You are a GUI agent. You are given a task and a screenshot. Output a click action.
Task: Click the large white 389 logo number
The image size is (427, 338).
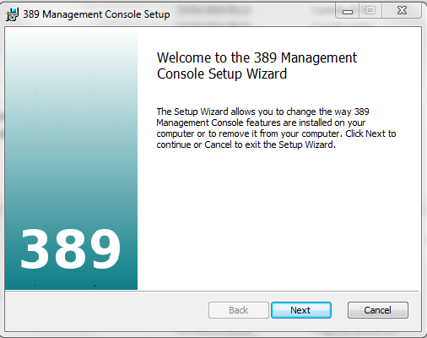[x=71, y=248]
